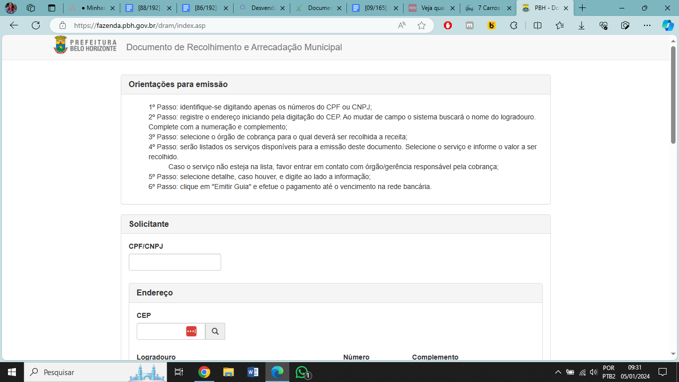
Task: Open the Downloads icon
Action: [582, 25]
